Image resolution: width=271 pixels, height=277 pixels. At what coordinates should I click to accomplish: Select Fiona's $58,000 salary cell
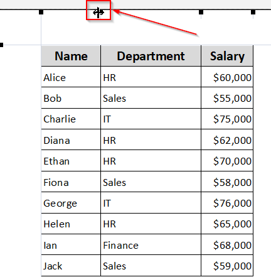pos(227,182)
